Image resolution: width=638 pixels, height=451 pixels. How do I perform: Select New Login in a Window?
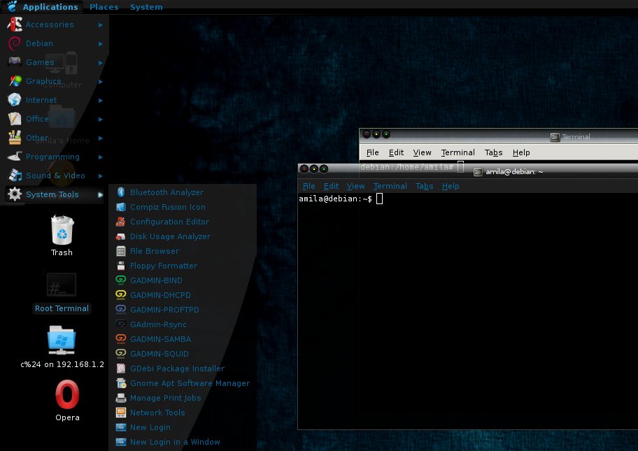pos(176,442)
